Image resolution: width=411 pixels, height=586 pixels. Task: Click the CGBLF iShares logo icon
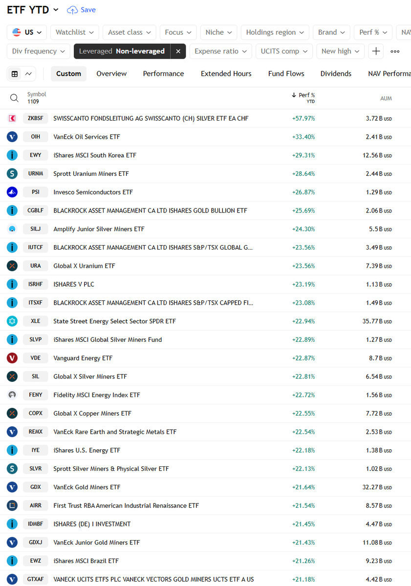[x=12, y=210]
